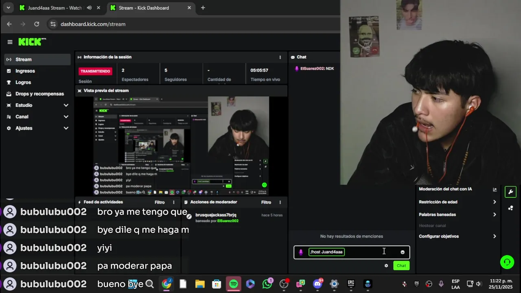Click the chat message input field
Image resolution: width=521 pixels, height=293 pixels.
(352, 252)
